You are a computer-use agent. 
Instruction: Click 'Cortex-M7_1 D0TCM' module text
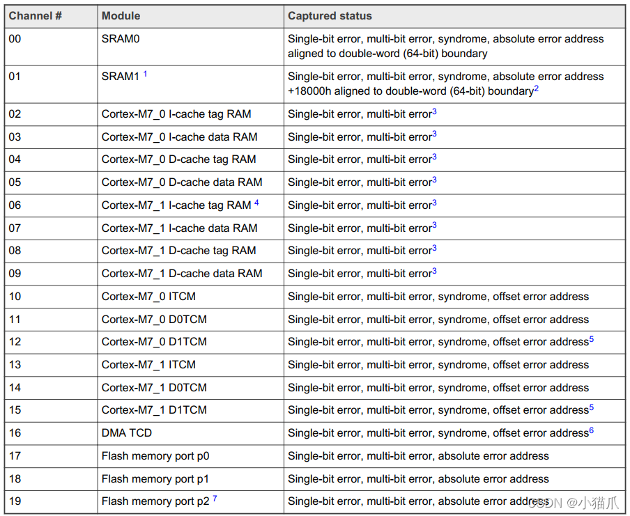pos(154,388)
